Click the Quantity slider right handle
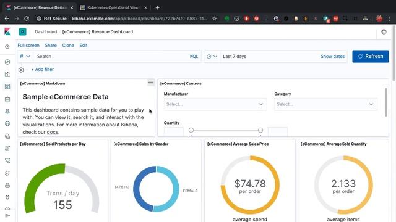396x222 pixels. (260, 130)
